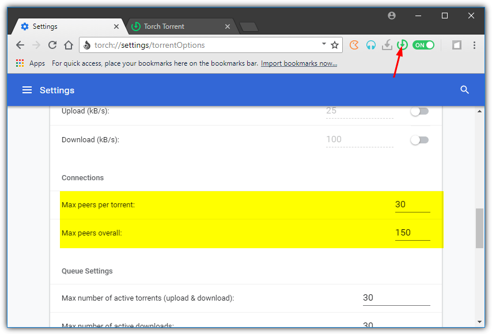
Task: Click the media grabber download icon
Action: 387,45
